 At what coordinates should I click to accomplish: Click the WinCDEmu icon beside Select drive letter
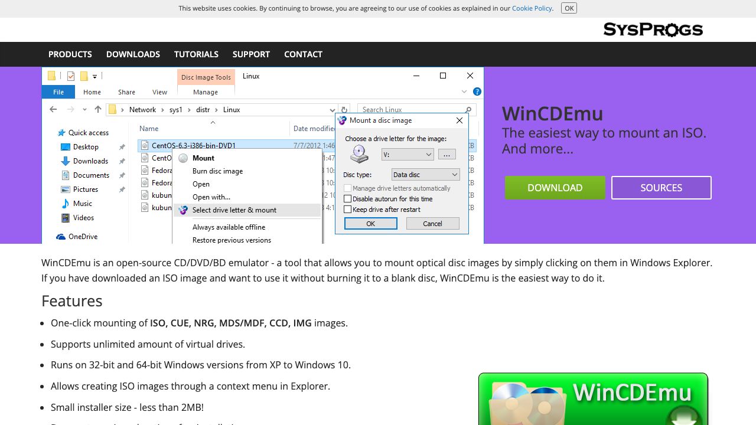pos(183,210)
